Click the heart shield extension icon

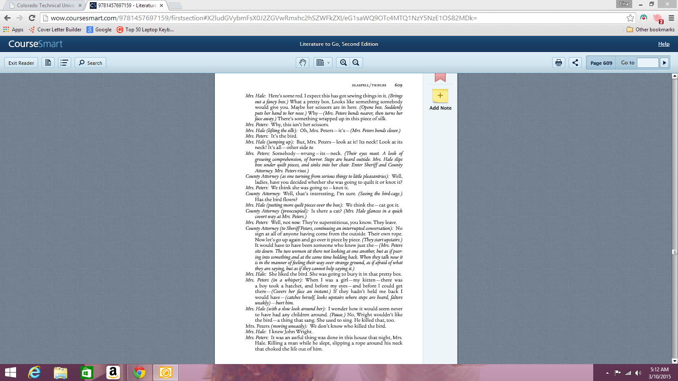644,18
